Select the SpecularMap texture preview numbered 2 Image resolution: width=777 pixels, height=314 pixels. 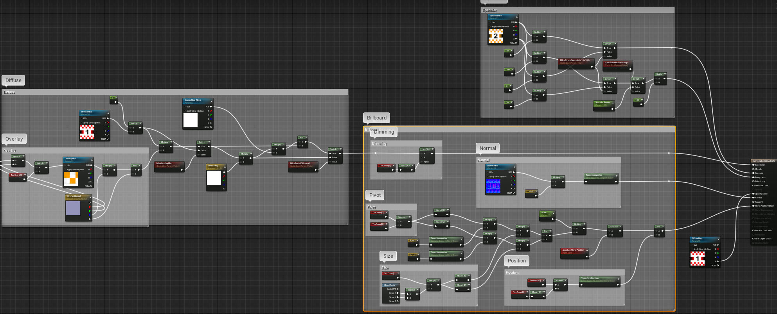pyautogui.click(x=496, y=36)
